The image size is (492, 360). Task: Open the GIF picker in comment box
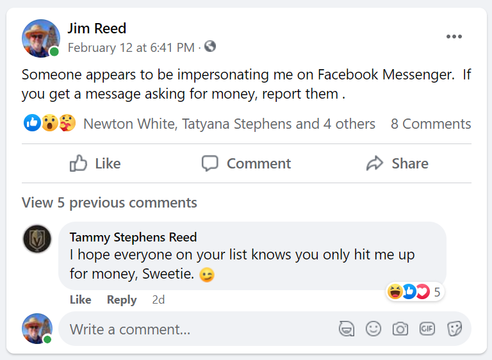coord(427,329)
